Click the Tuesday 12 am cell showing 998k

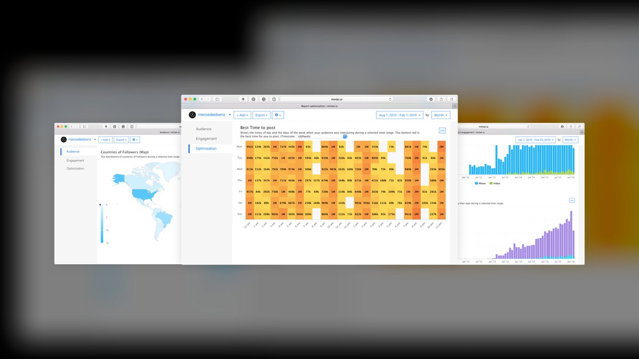pos(250,158)
